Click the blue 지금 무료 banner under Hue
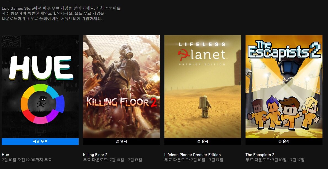The image size is (328, 169). (40, 141)
